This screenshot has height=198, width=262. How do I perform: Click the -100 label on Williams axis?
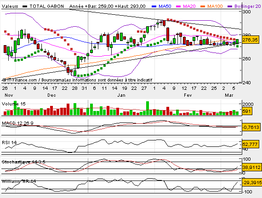pos(247,192)
